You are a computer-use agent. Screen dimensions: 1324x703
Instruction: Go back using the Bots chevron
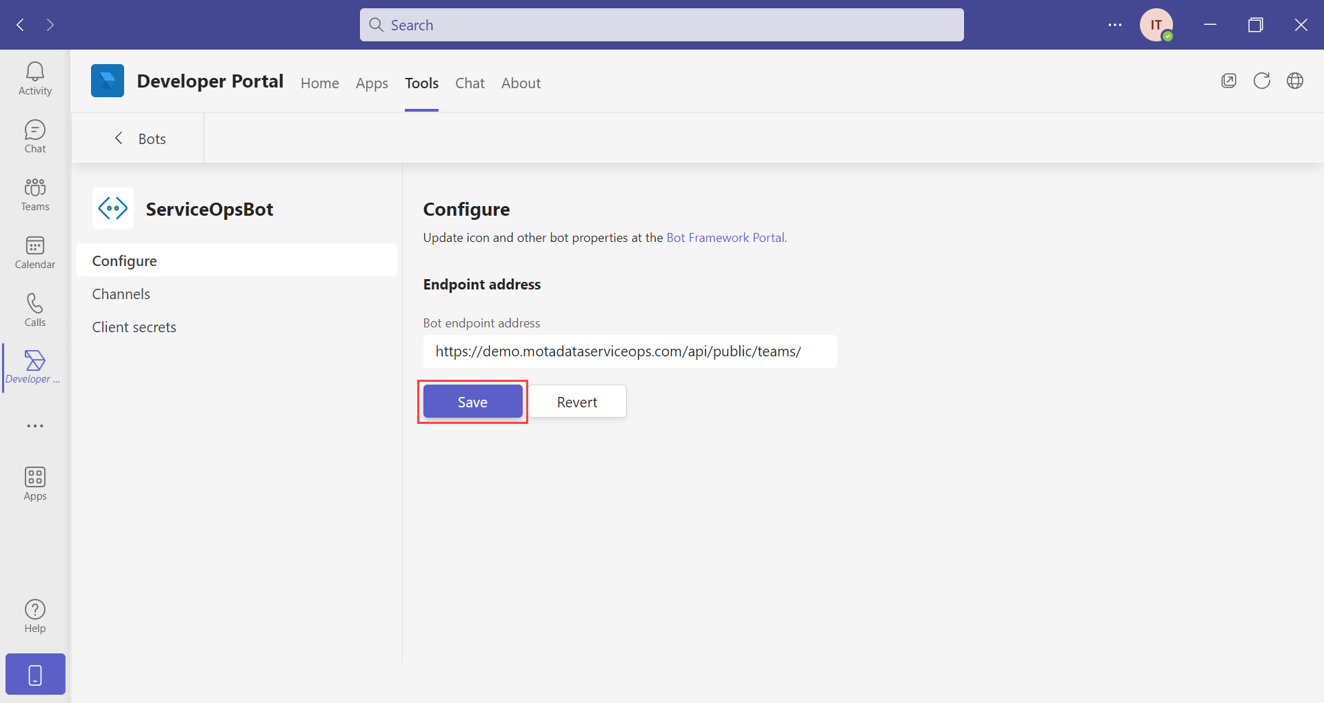(118, 138)
